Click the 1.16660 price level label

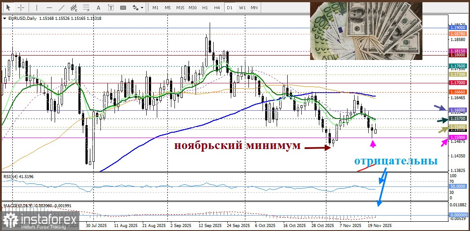[x=457, y=92]
